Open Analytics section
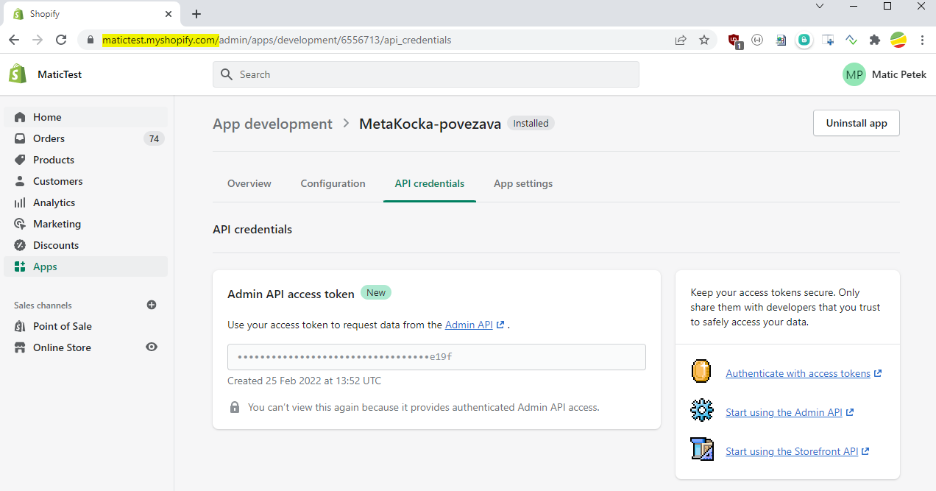 (x=86, y=202)
